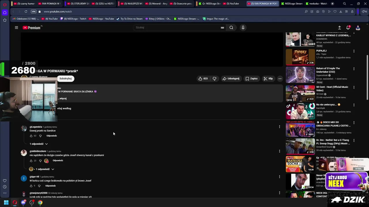The height and width of the screenshot is (207, 369).
Task: Open Opera sidebar bookmarks star icon
Action: (5, 20)
